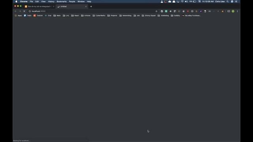Click the cast/media icon beside the avatar

coord(228,11)
